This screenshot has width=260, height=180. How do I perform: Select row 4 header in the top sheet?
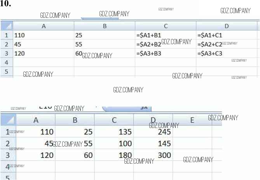(x=6, y=62)
